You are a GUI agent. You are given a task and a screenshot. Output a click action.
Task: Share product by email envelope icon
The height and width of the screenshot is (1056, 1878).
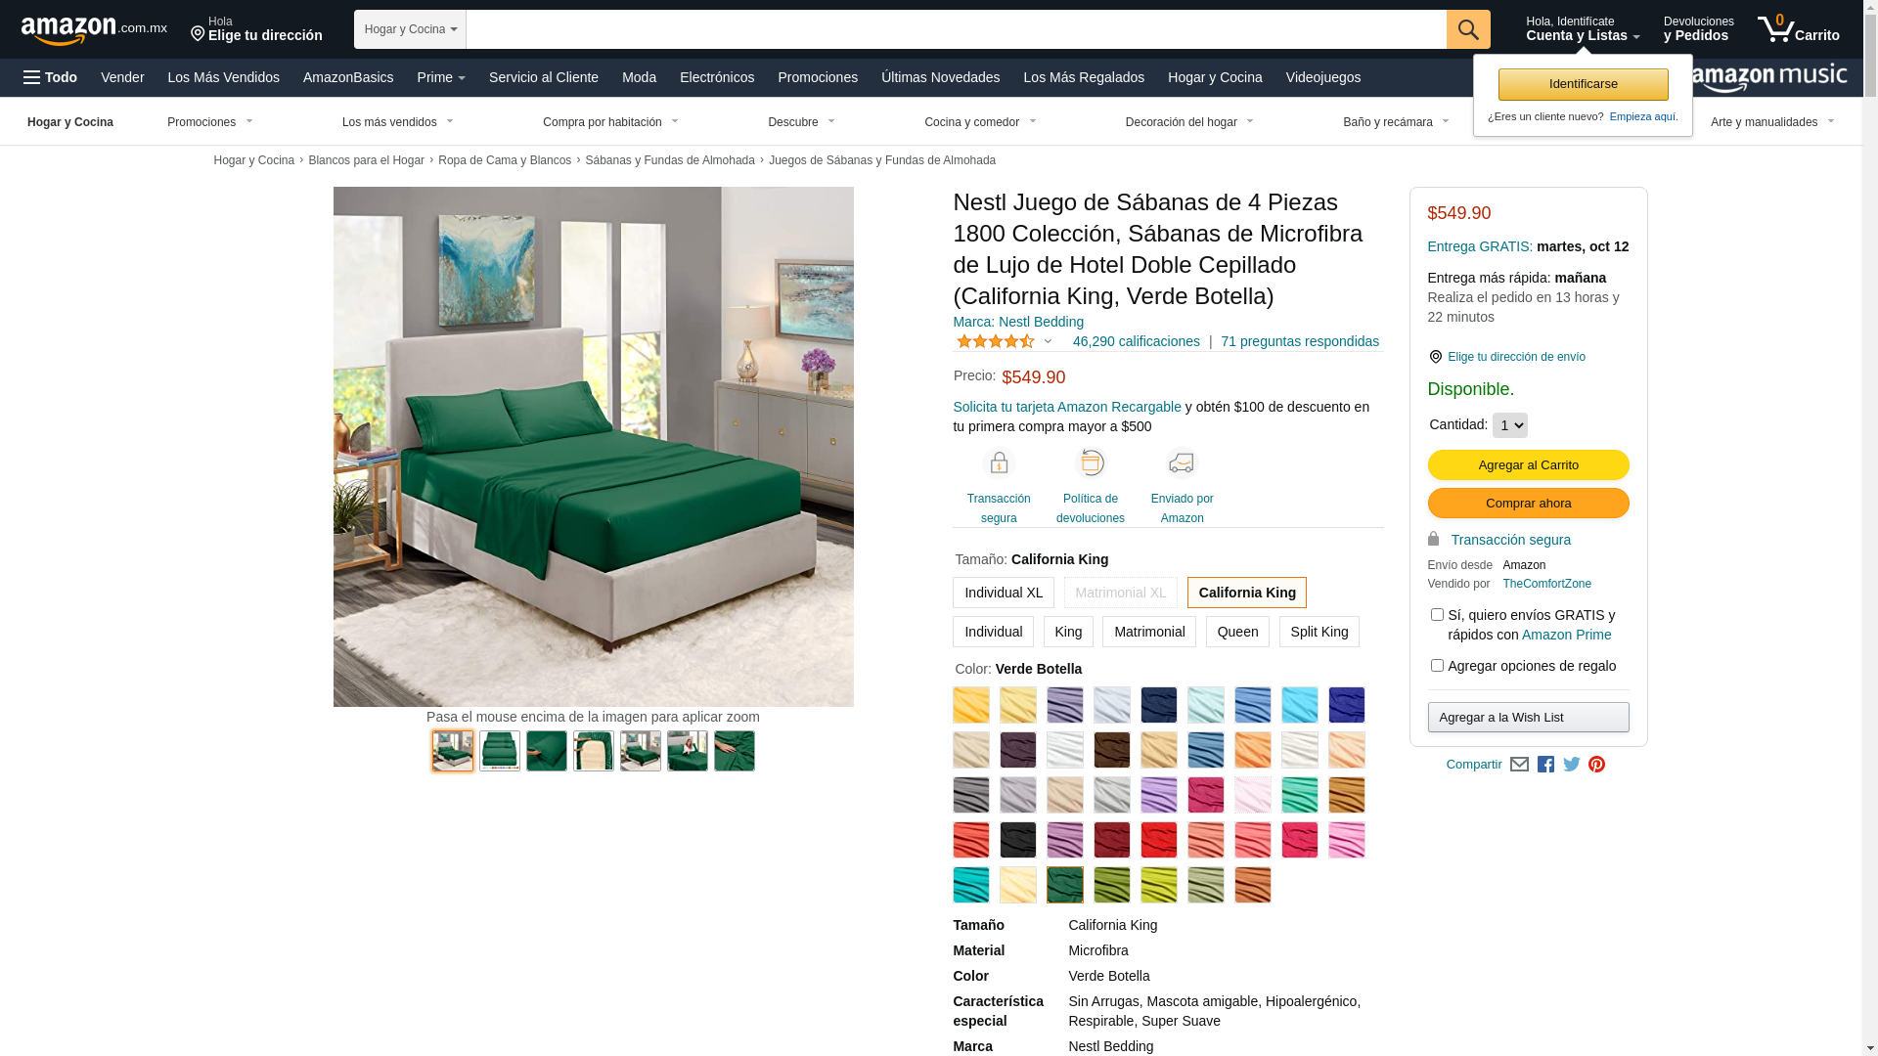click(x=1519, y=765)
